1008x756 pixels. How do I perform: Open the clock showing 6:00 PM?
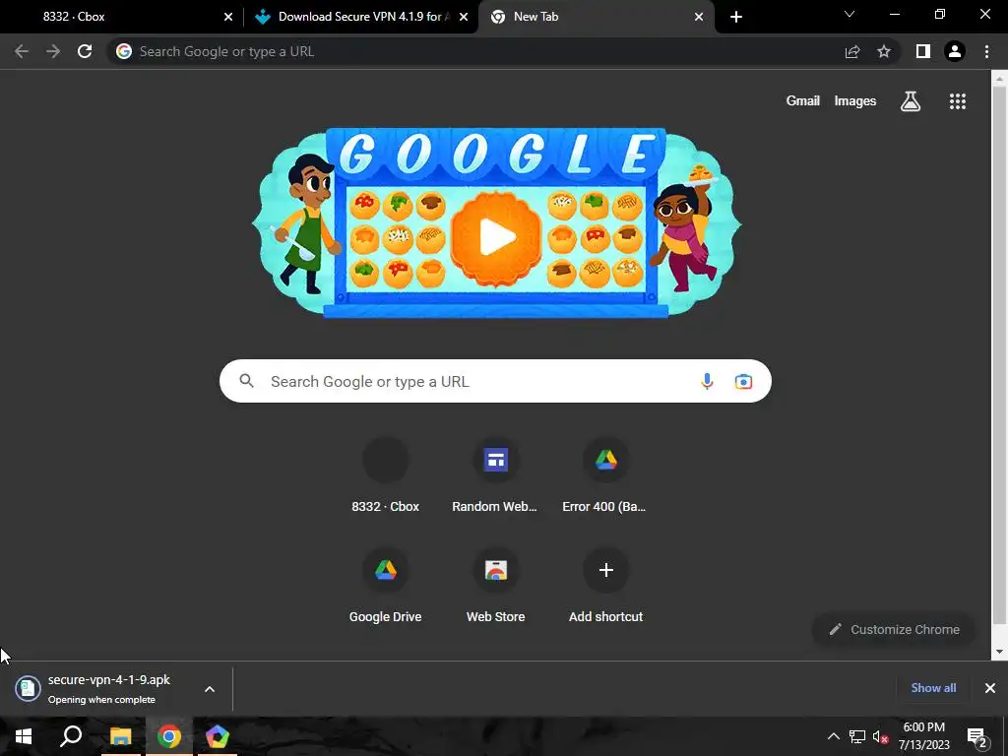click(x=923, y=736)
